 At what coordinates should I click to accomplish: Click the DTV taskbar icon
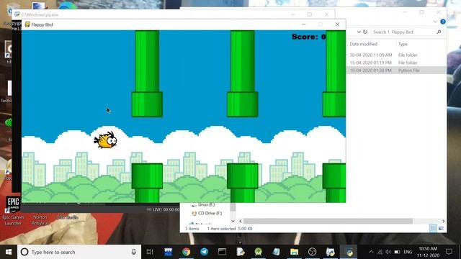[x=168, y=252]
